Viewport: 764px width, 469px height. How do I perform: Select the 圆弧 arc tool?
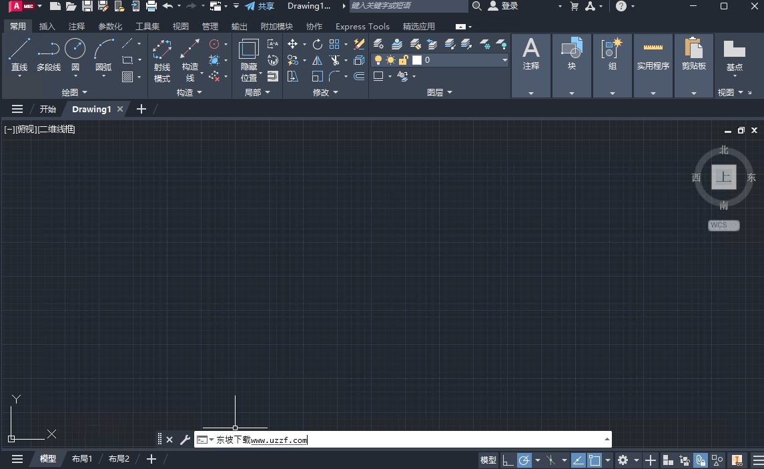[x=104, y=55]
